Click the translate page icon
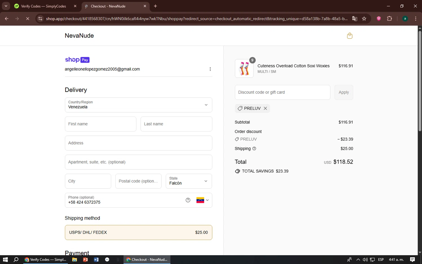Screen dimensions: 422x264 [x=355, y=19]
